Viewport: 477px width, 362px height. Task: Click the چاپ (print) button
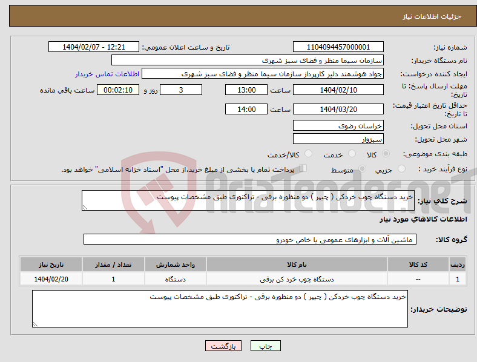coord(266,346)
